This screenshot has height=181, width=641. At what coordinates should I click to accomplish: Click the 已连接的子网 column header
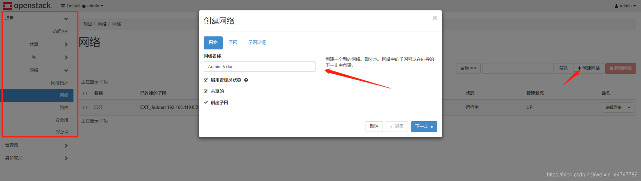click(x=153, y=94)
